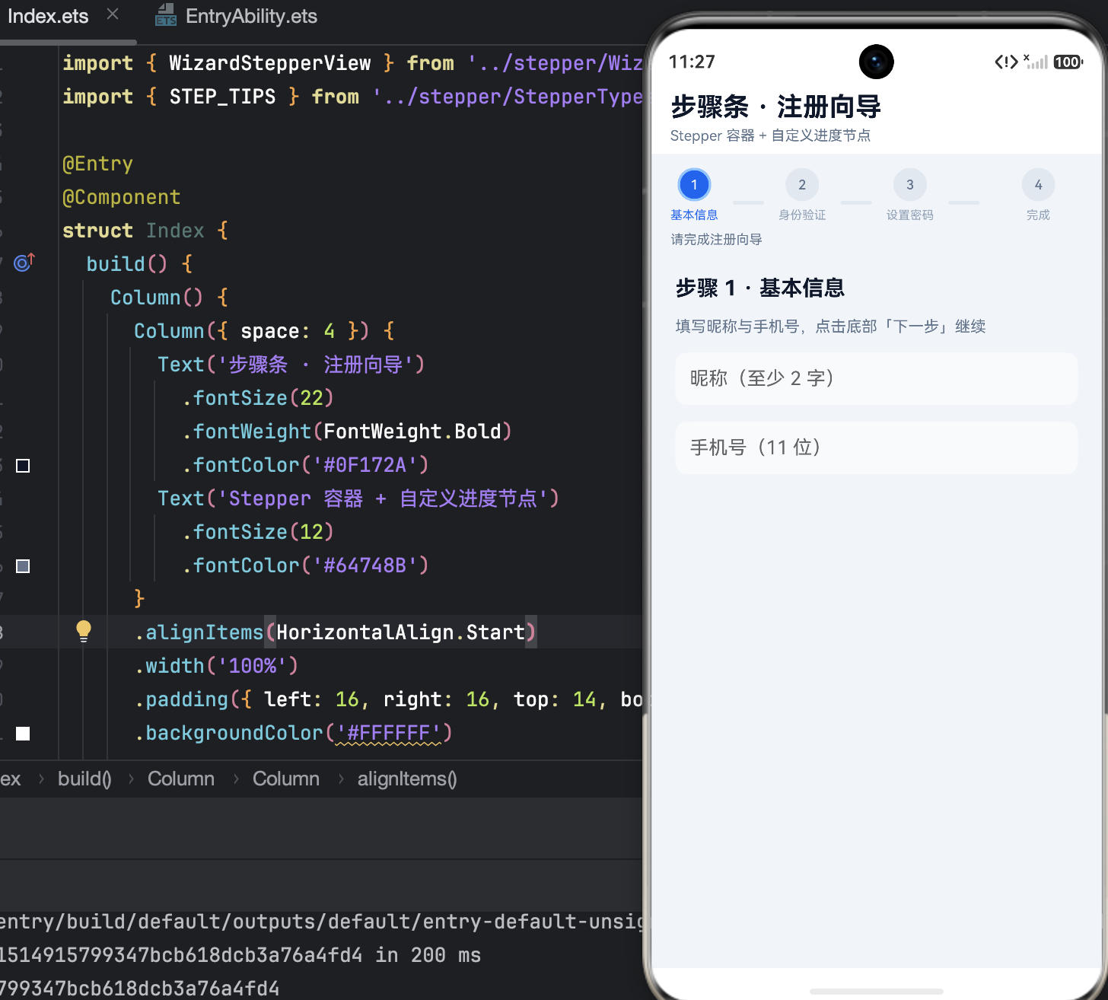Click the phone battery 100 indicator
Image resolution: width=1108 pixels, height=1000 pixels.
click(x=1068, y=62)
